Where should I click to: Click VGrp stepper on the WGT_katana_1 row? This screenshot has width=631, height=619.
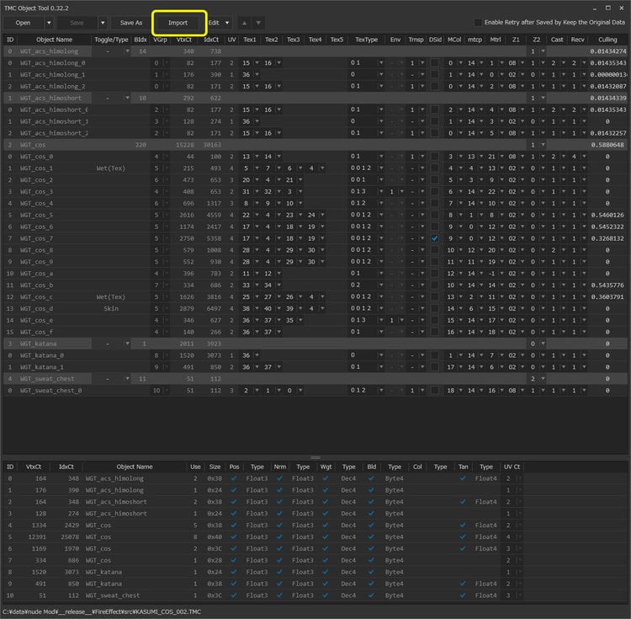(x=167, y=367)
